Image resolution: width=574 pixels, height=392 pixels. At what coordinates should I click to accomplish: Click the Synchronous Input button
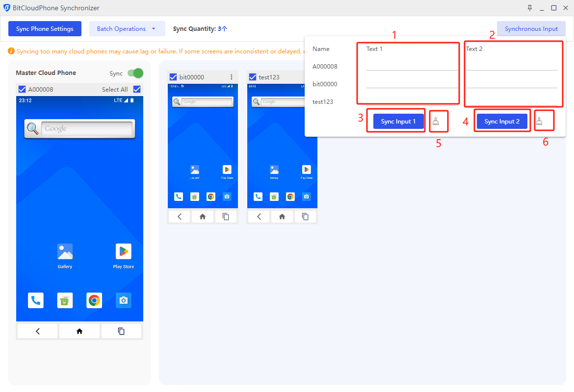(x=531, y=29)
